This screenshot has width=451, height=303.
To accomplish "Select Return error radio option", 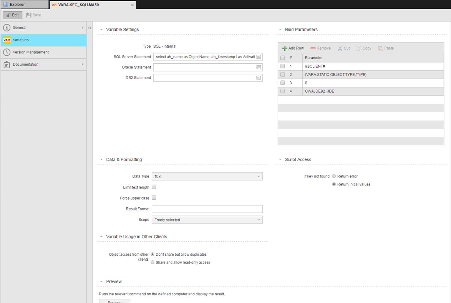I will [x=334, y=176].
